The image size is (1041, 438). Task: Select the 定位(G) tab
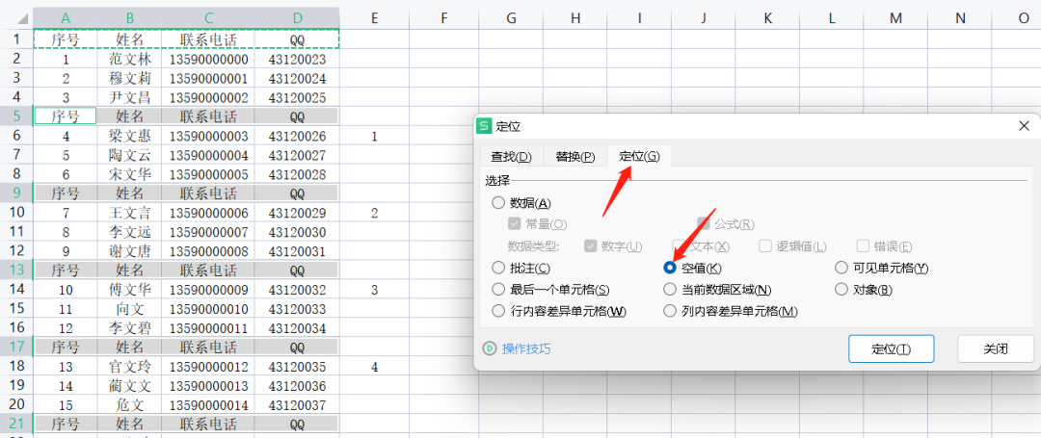639,156
